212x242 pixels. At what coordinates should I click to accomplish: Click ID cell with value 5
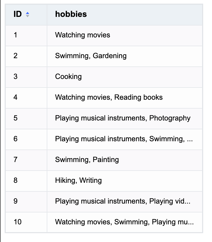pos(26,119)
